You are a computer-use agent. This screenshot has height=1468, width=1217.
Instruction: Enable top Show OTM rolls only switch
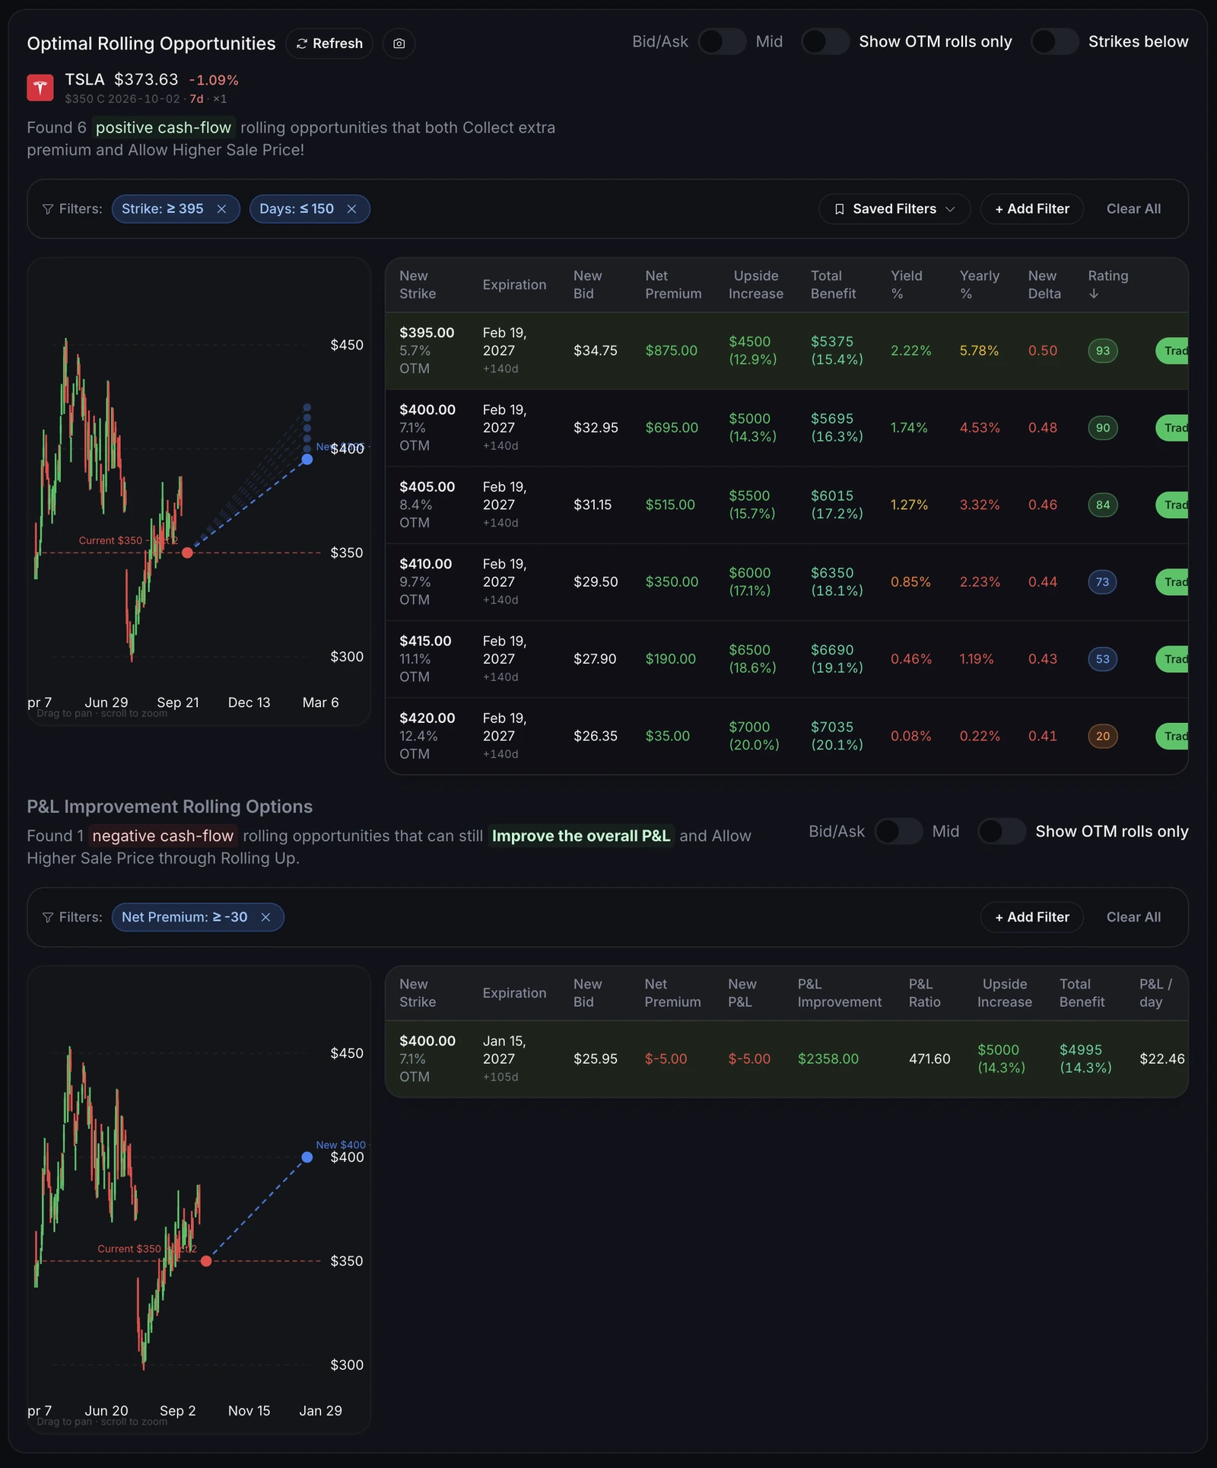[825, 42]
